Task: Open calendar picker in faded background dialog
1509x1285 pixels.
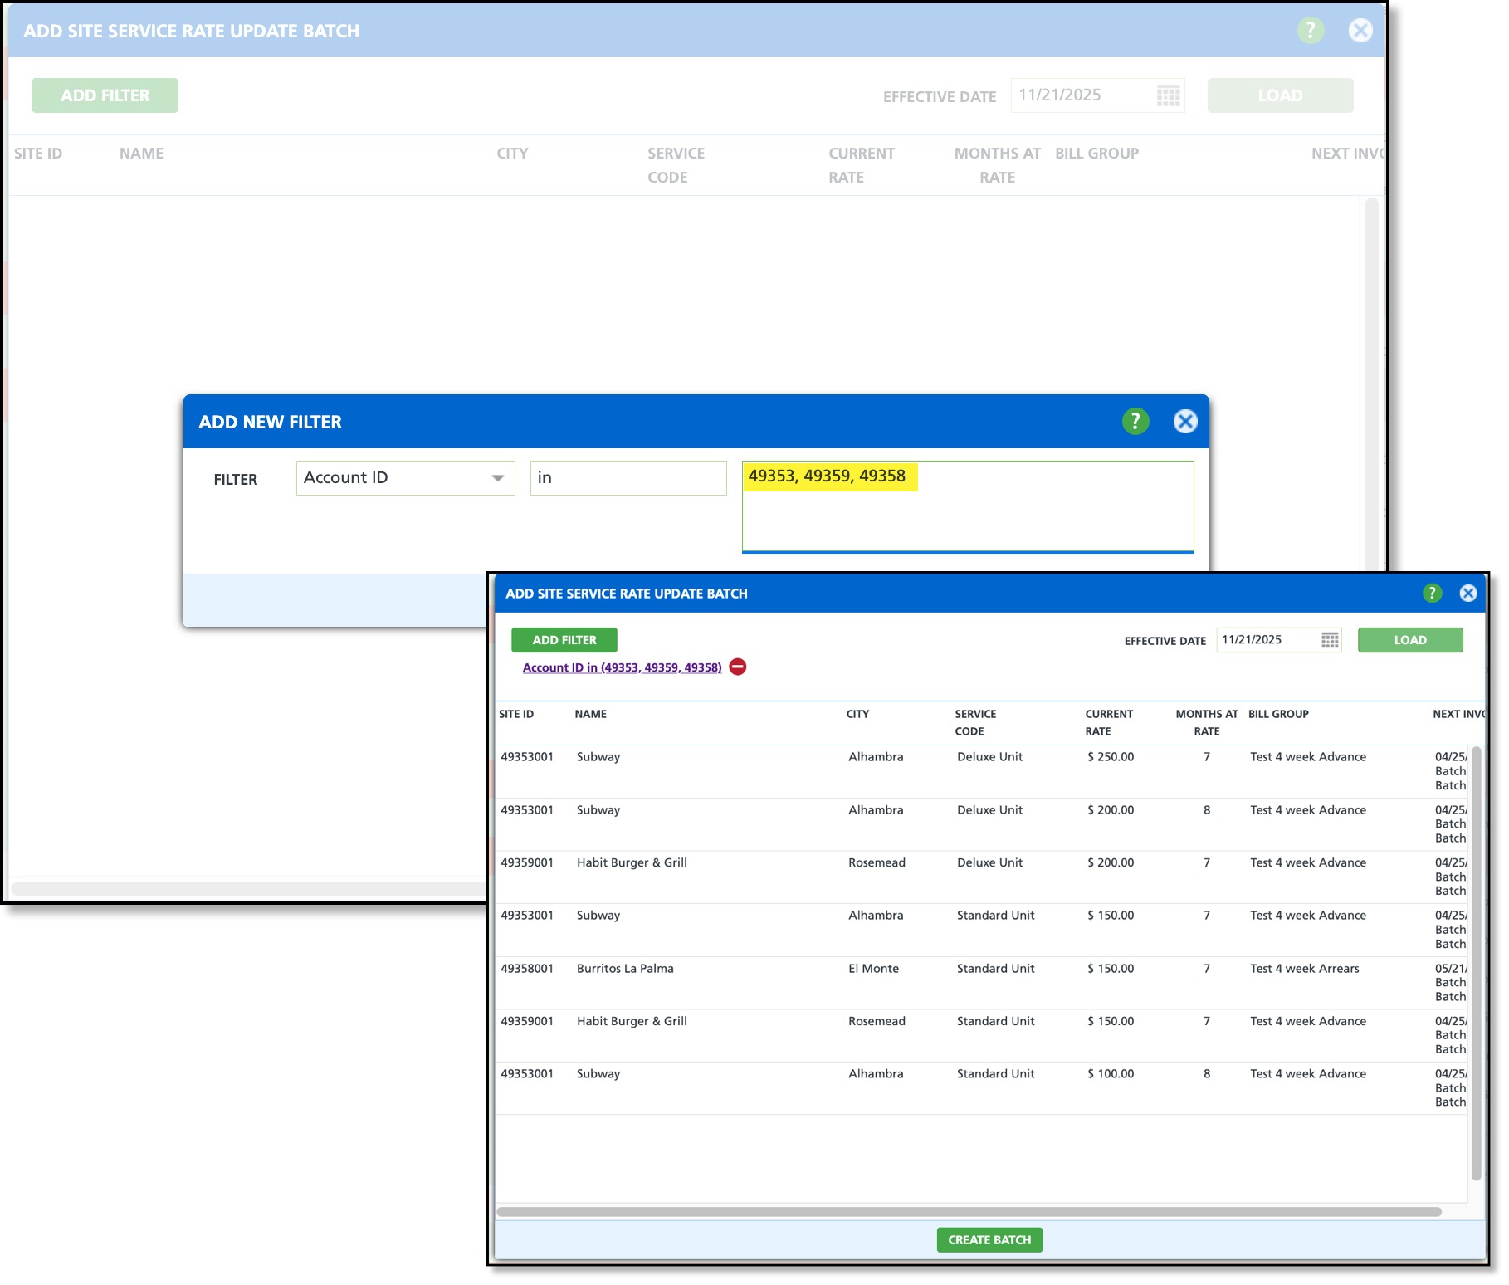Action: (x=1168, y=95)
